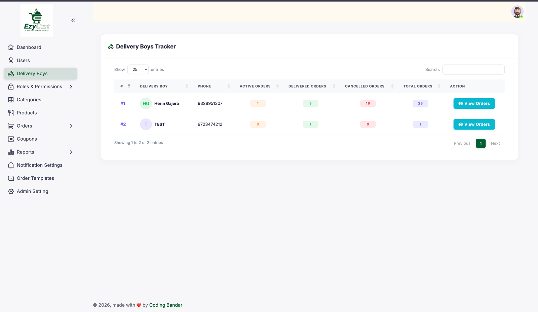The width and height of the screenshot is (538, 312).
Task: Expand the Reports submenu arrow
Action: coord(71,152)
